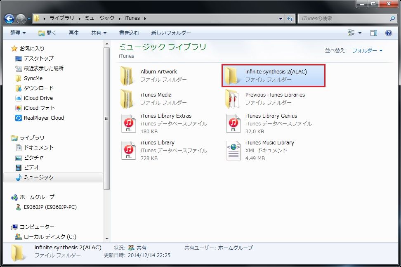Click 共有ユーザー: ホームグループ in details pane

tap(218, 248)
